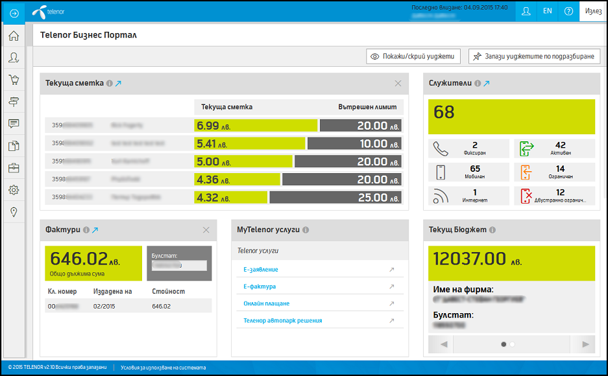Viewport: 608px width, 376px height.
Task: Click the 10.00 лв. internal limit value
Action: pyautogui.click(x=379, y=144)
